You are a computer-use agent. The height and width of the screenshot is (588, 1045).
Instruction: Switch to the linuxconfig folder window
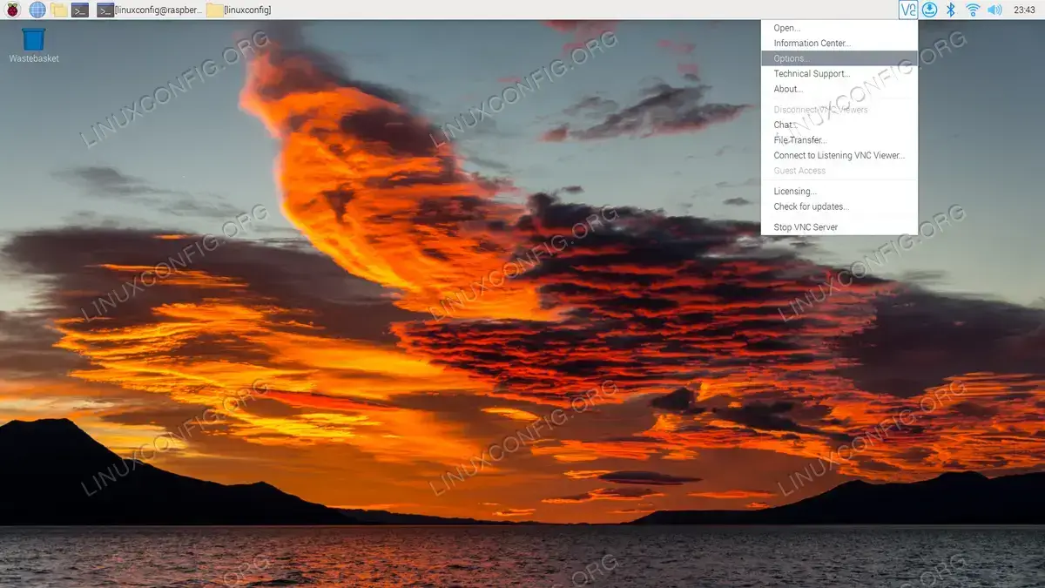pyautogui.click(x=239, y=10)
